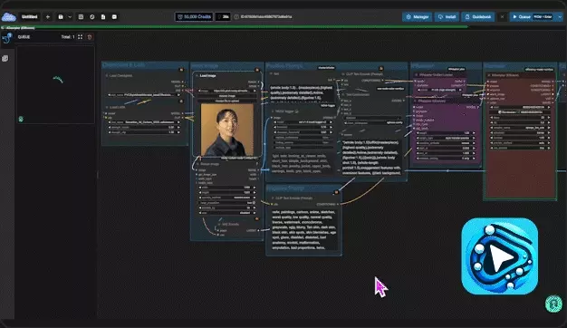Select the KSampler group header
Screen dimensions: 567x328
(x=520, y=66)
